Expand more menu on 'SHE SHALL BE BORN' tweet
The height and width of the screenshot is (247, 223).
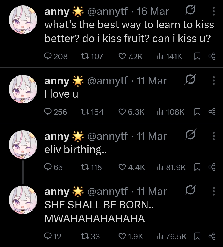[213, 191]
